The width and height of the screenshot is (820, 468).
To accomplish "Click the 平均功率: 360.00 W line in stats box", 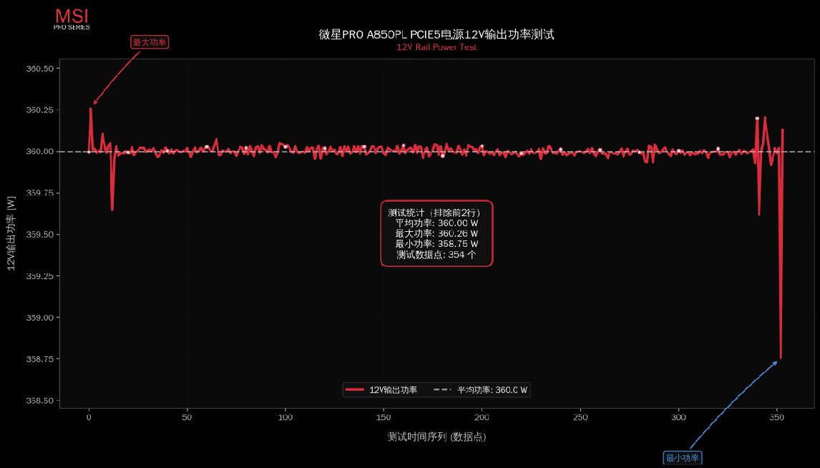I will click(436, 223).
